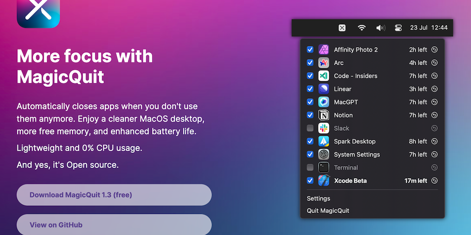Click the System Settings app icon
471x235 pixels.
[323, 154]
